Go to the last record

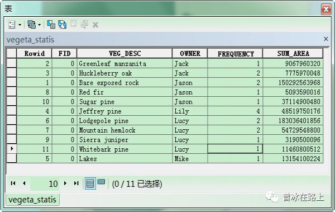[76, 183]
